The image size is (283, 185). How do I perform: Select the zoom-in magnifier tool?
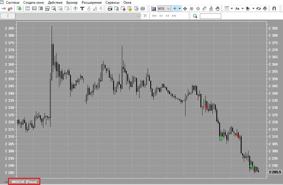[191, 9]
